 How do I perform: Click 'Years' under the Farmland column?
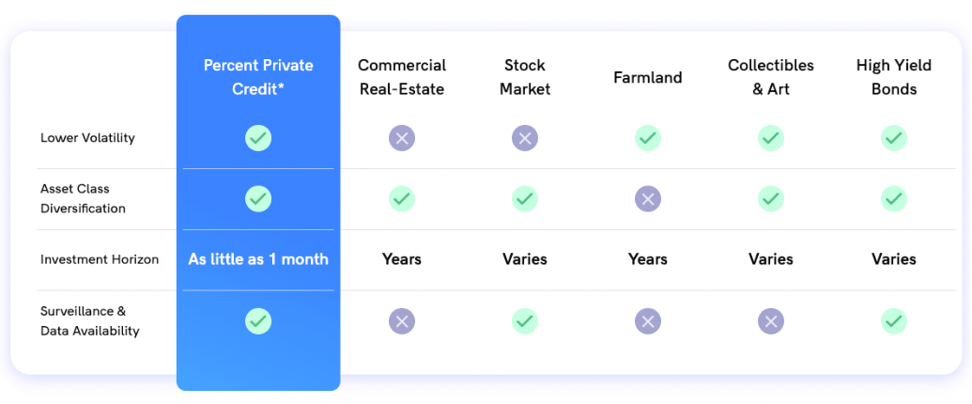point(648,258)
